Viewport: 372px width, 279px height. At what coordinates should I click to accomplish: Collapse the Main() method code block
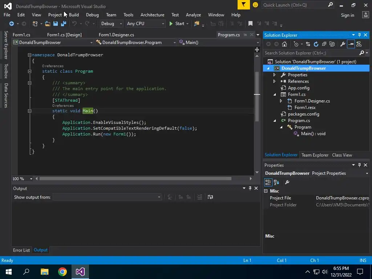pos(30,111)
